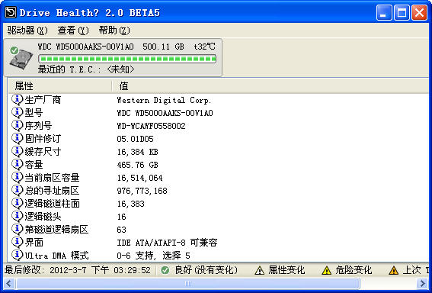
Task: Open the 驱动器 menu
Action: coord(27,30)
